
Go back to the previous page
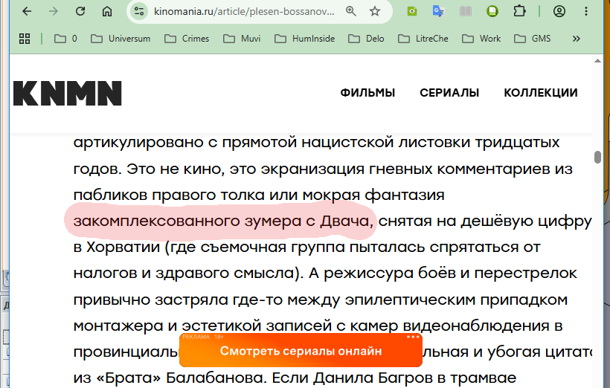[27, 11]
